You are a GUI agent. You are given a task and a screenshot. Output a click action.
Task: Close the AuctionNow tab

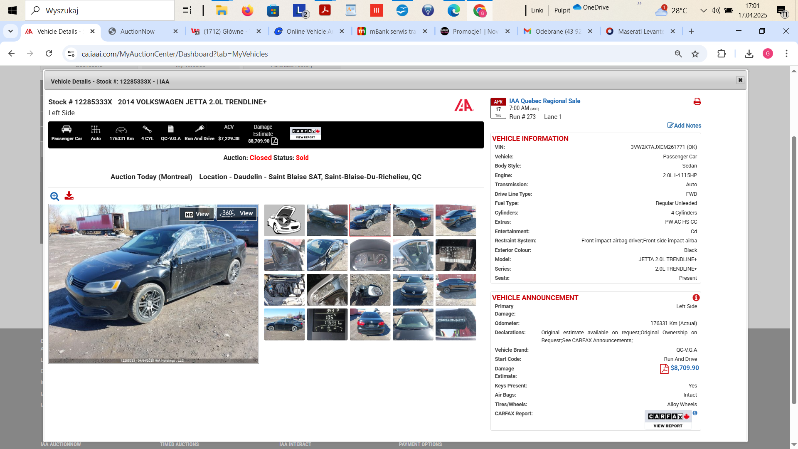point(175,31)
